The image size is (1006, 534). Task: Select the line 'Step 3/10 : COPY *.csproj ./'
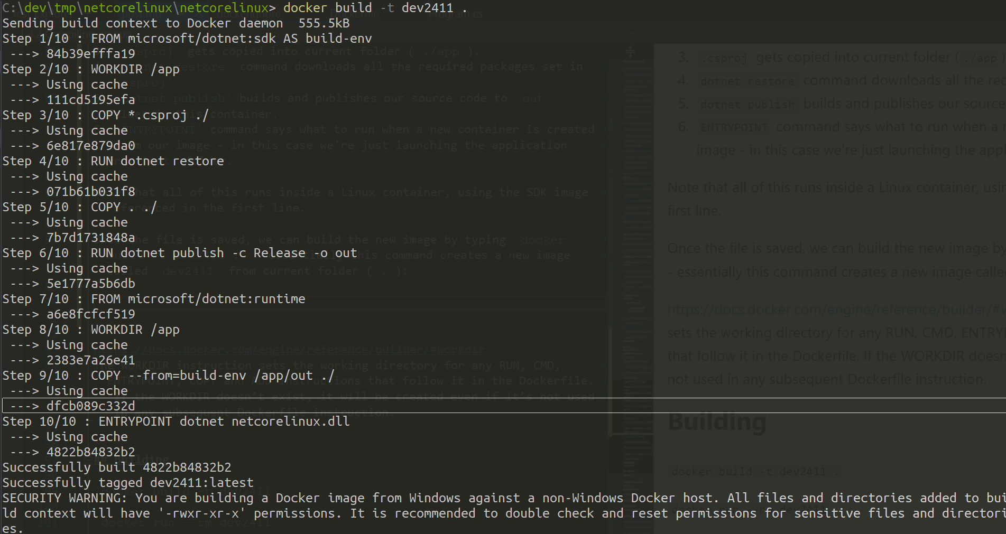click(x=106, y=115)
